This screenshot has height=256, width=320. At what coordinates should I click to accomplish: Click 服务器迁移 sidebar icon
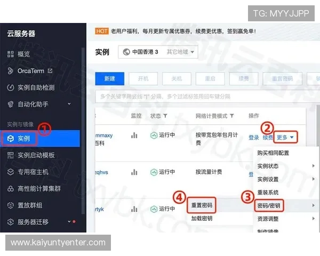pyautogui.click(x=11, y=222)
